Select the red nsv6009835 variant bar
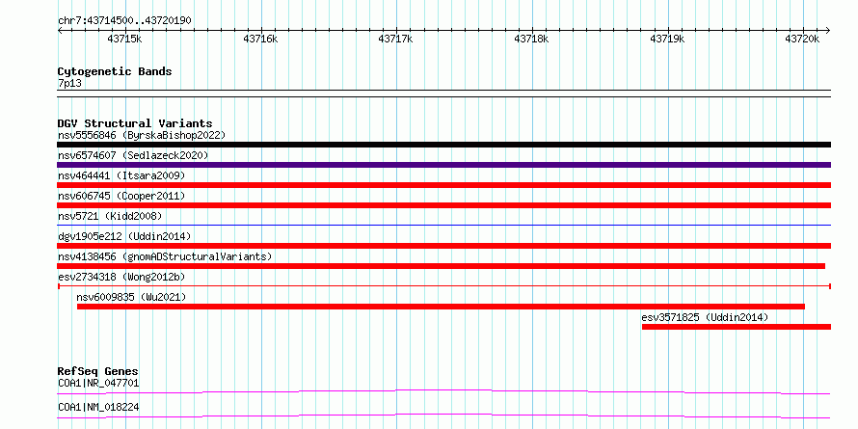Image resolution: width=858 pixels, height=429 pixels. pyautogui.click(x=441, y=307)
